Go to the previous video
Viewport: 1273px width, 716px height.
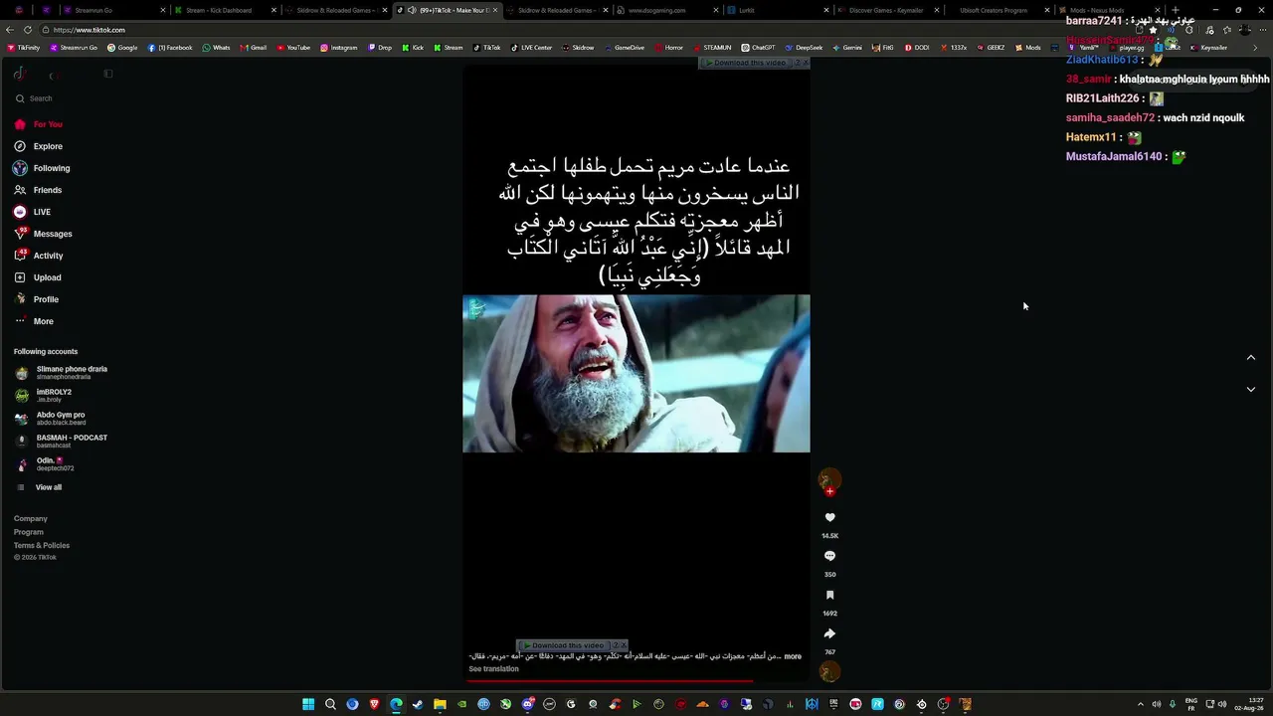[1251, 358]
